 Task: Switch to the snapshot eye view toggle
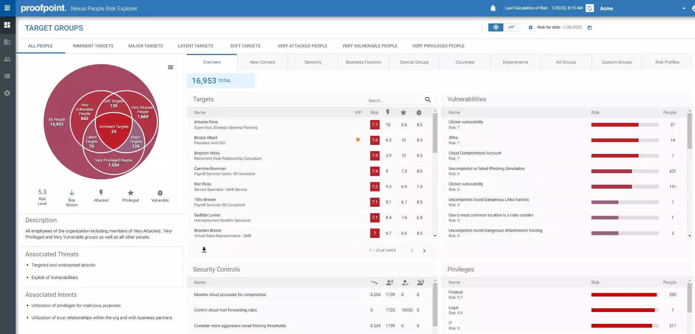coord(496,27)
